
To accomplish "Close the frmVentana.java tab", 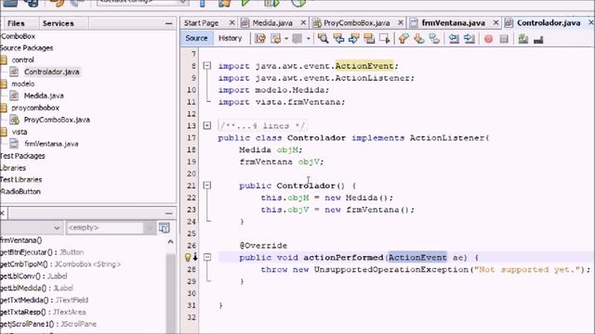I will click(496, 23).
